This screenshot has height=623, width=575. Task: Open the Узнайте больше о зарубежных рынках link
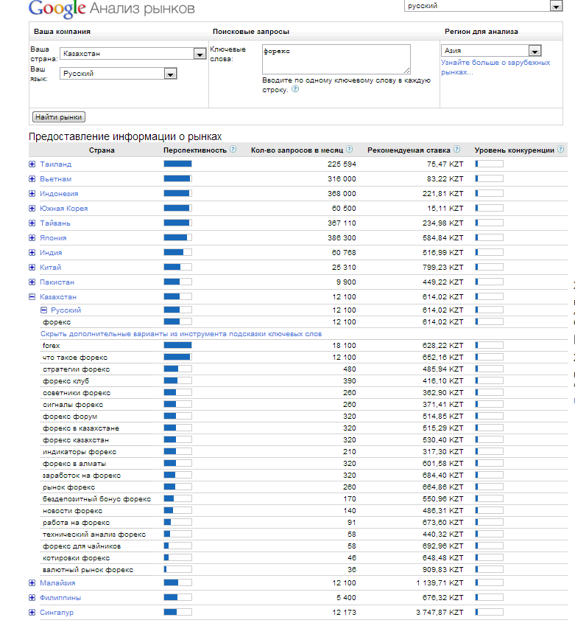[495, 67]
